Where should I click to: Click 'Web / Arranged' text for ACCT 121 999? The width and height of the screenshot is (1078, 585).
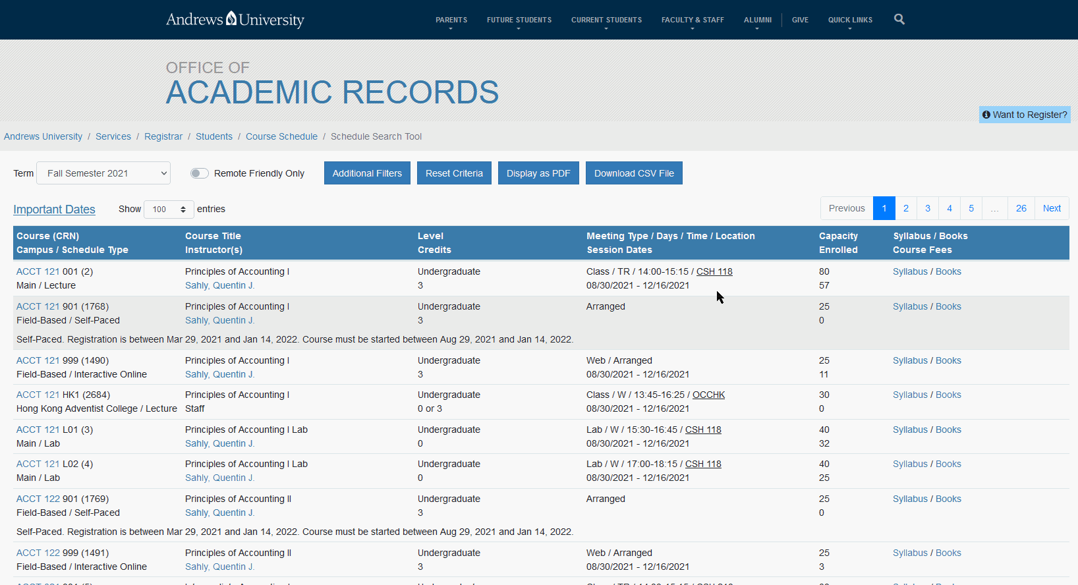(x=619, y=360)
